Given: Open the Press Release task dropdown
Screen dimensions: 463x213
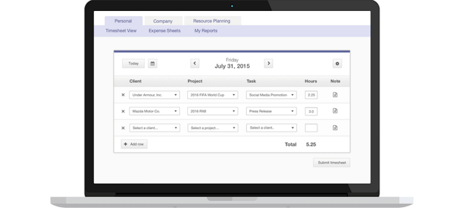Looking at the screenshot, I should (271, 111).
